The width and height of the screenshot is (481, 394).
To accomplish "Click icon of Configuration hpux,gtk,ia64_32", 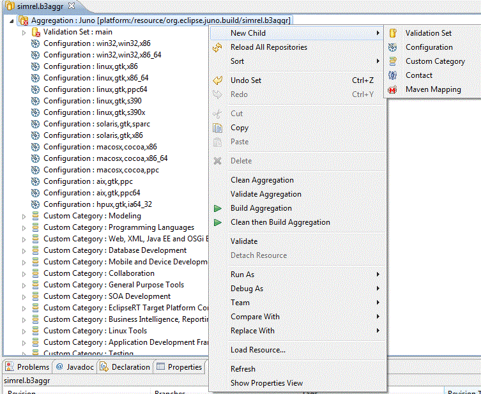I will tap(36, 204).
